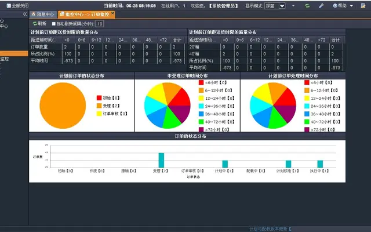Image resolution: width=371 pixels, height=232 pixels.
Task: Click the 配载中【0】 axis label in bar chart
Action: tap(256, 171)
